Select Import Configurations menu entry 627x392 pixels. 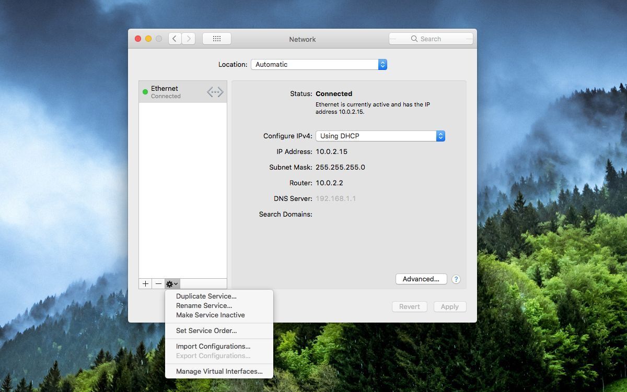coord(213,346)
